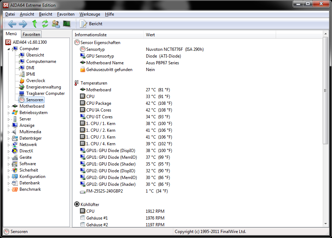Click the Sensoren status bar entry
332x238 pixels.
coord(16,232)
